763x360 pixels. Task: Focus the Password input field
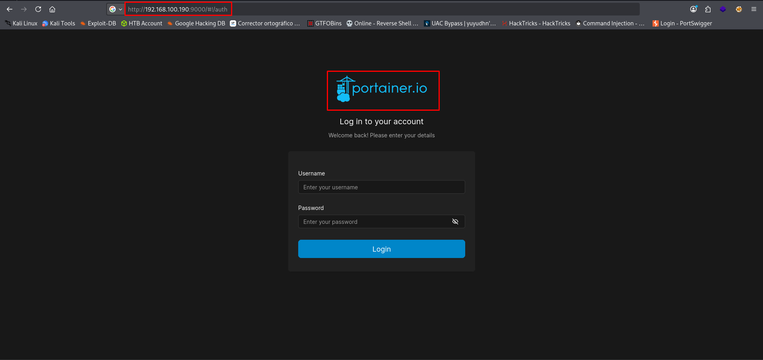click(374, 221)
